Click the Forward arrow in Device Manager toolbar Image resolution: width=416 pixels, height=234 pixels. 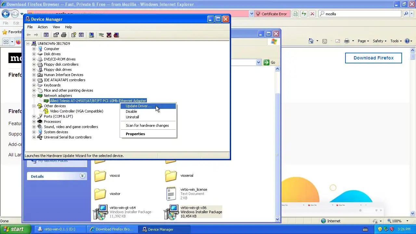(x=36, y=35)
